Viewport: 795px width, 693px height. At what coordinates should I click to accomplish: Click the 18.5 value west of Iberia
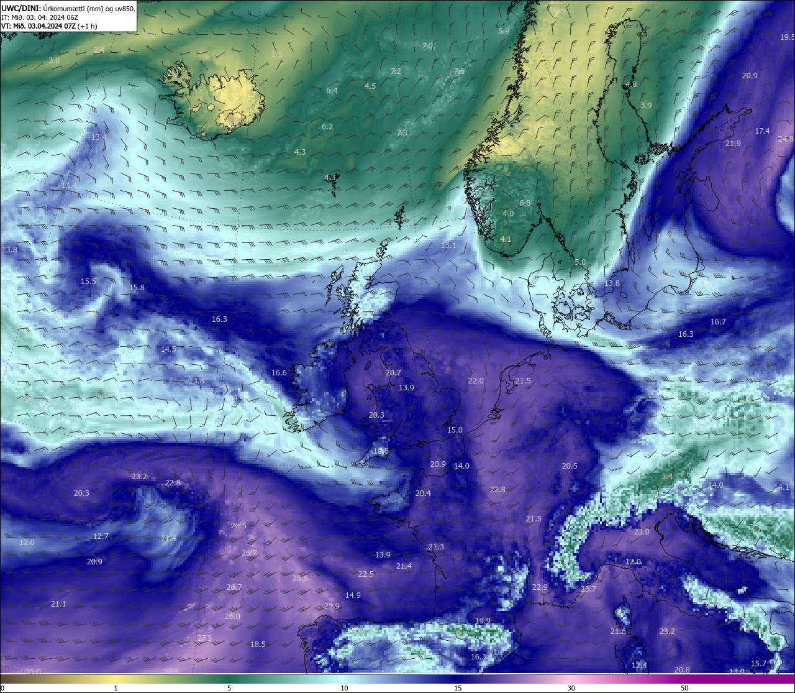258,645
